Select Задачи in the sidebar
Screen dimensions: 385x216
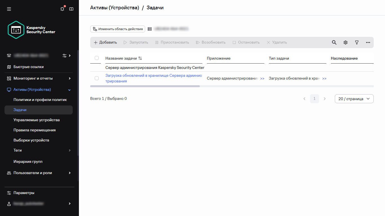pos(39,110)
